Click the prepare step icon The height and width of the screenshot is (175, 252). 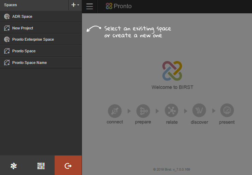pyautogui.click(x=143, y=111)
